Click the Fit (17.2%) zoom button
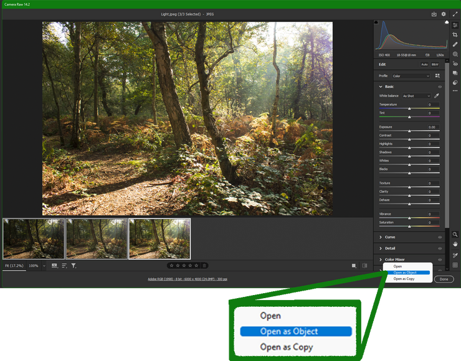Viewport: 461px width, 361px height. (x=14, y=266)
